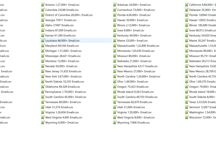Click the icon next to Iowa 9,000+ Email.csv
Screen dimensions: 216x144
click(x=115, y=30)
